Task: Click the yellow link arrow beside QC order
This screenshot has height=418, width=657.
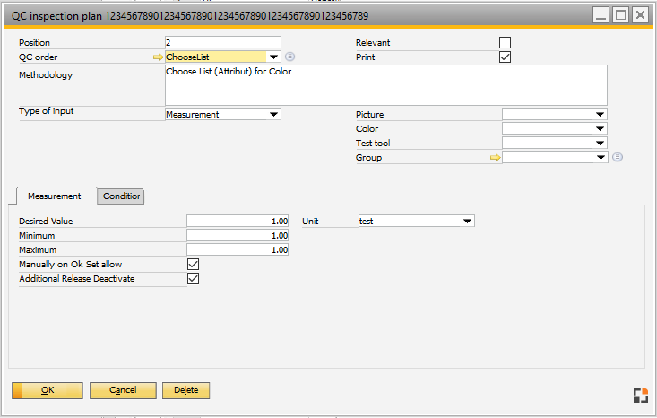Action: pyautogui.click(x=159, y=57)
